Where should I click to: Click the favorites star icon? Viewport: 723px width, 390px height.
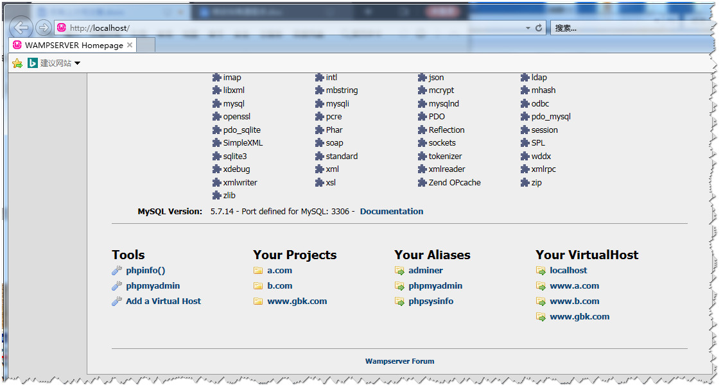(17, 63)
